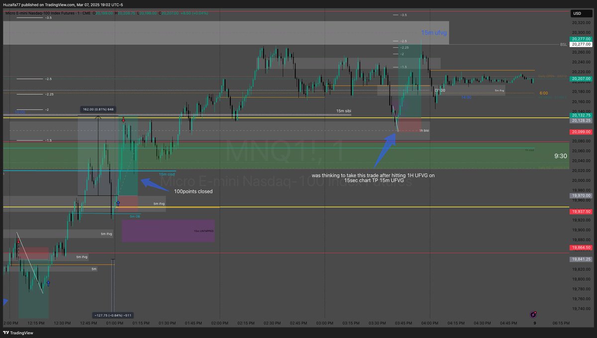Click the 03:45 PM time axis label

coord(403,323)
